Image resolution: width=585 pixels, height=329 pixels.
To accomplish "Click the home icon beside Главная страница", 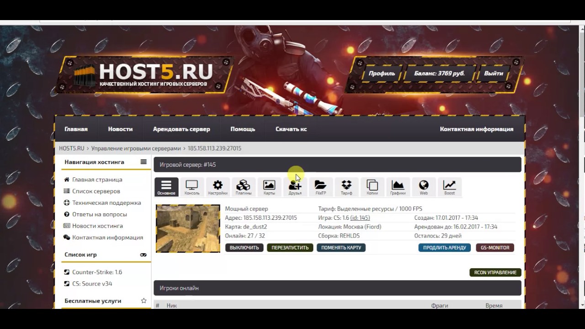I will click(67, 180).
